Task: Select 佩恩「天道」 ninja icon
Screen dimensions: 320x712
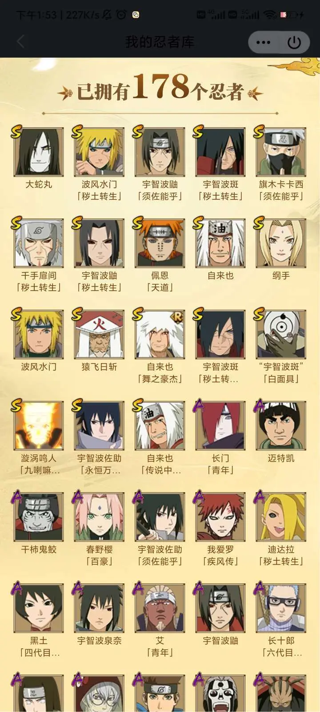Action: tap(160, 243)
